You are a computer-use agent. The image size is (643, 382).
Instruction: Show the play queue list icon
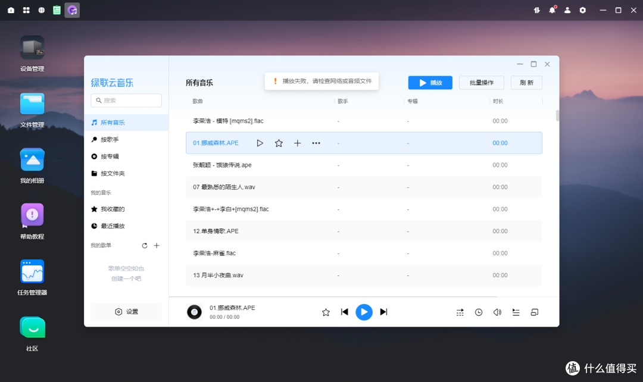516,312
